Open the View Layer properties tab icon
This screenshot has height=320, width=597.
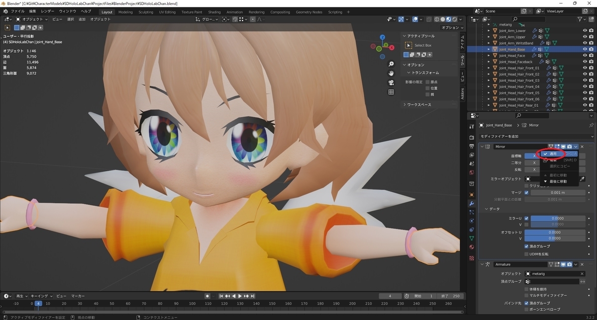pos(472,155)
